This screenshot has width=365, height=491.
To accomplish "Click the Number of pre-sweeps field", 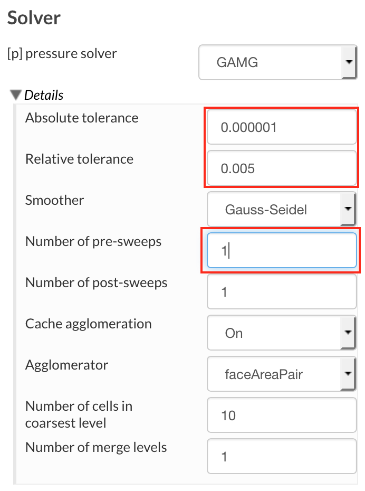I will [x=282, y=251].
